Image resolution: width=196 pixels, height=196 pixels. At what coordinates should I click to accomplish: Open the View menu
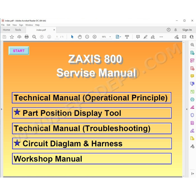tap(15, 25)
